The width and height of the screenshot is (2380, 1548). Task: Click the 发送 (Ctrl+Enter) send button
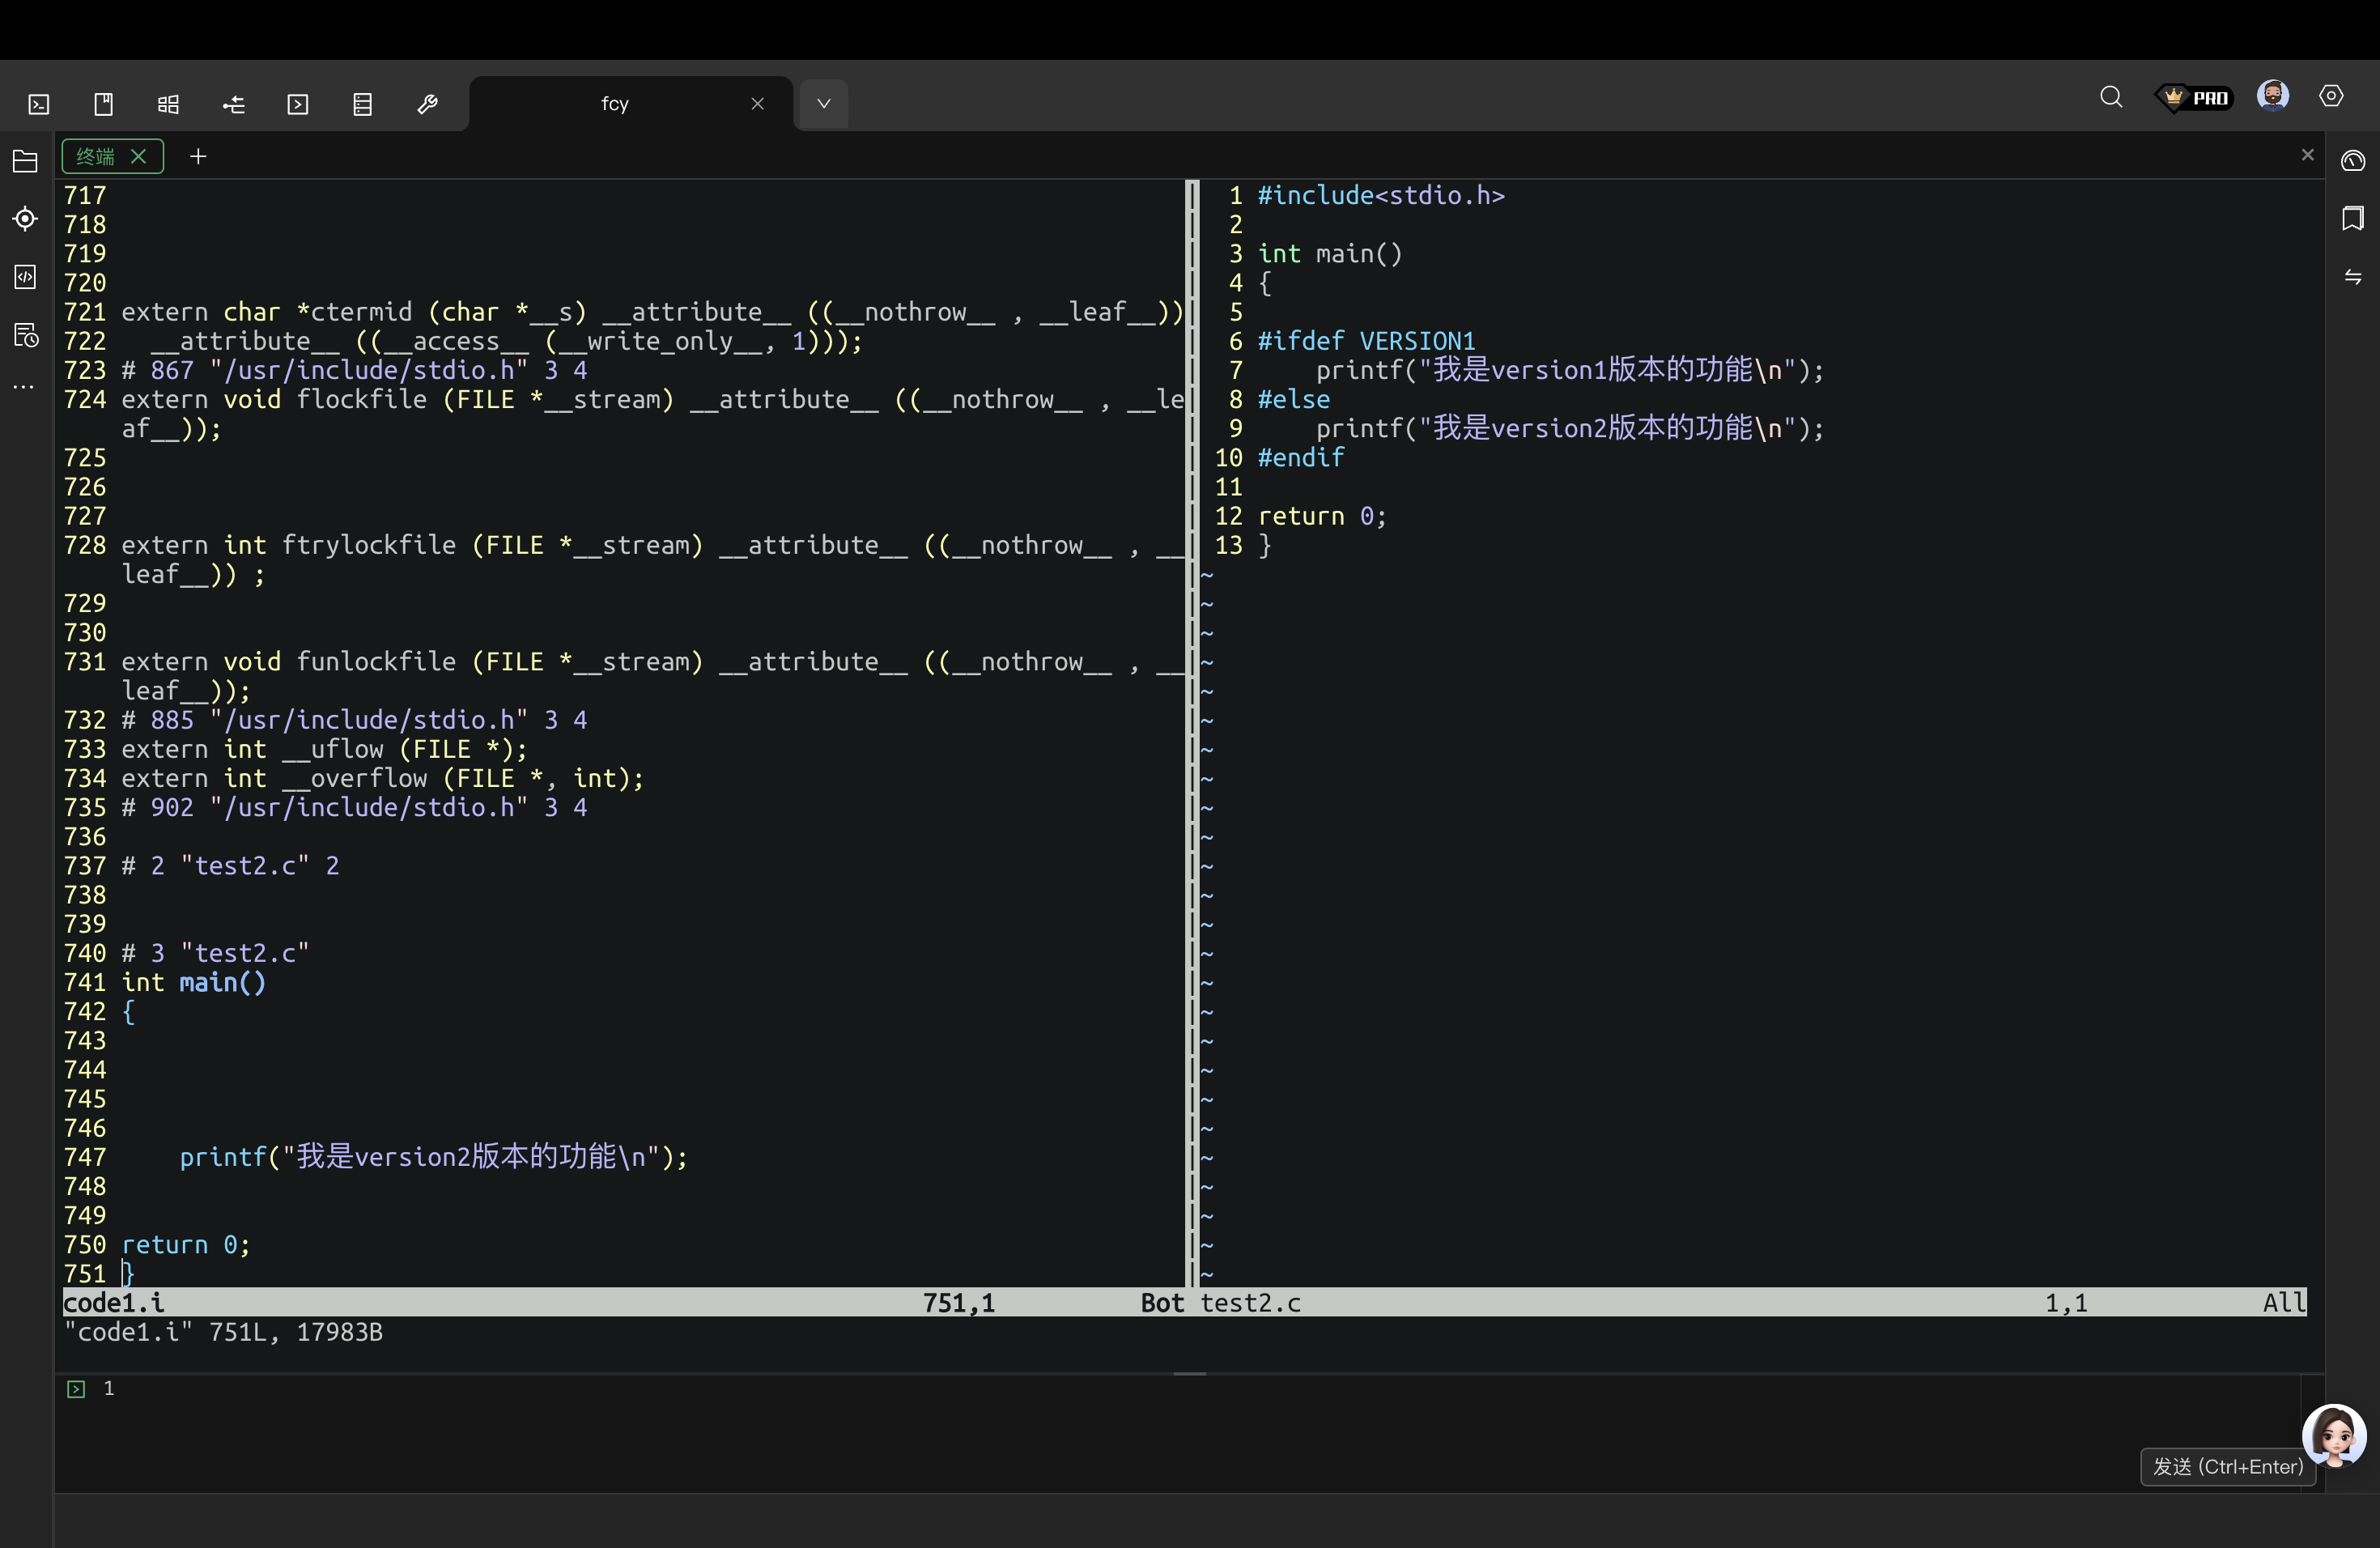[x=2227, y=1466]
